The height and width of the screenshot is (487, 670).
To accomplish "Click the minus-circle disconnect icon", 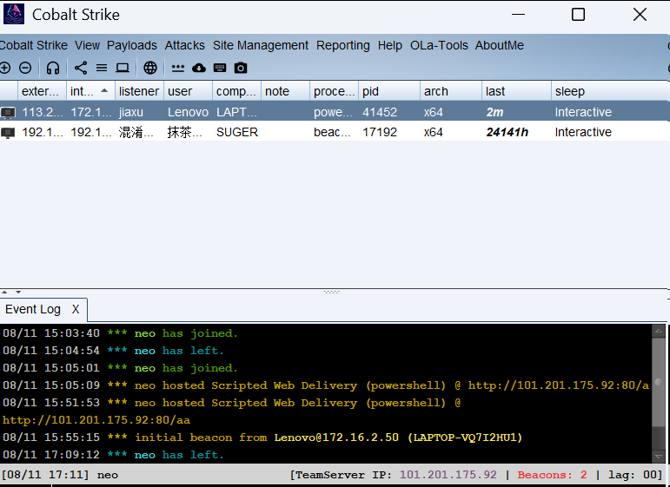I will tap(25, 68).
